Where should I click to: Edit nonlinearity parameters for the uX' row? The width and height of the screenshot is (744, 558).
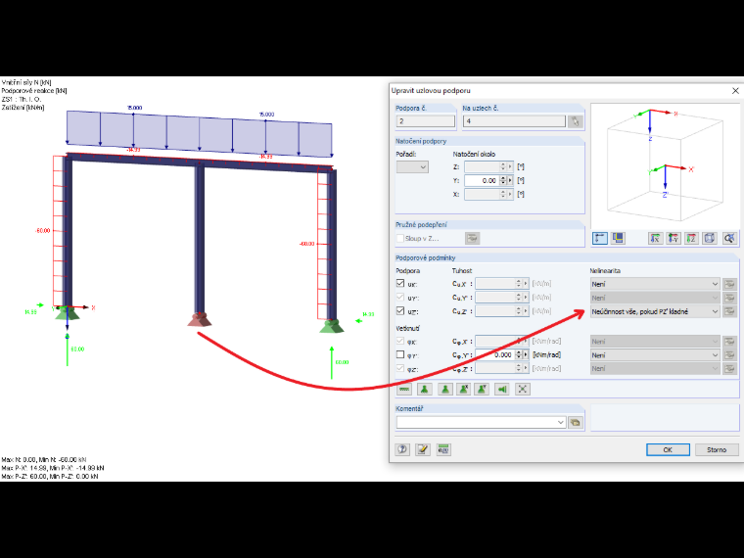pyautogui.click(x=729, y=284)
